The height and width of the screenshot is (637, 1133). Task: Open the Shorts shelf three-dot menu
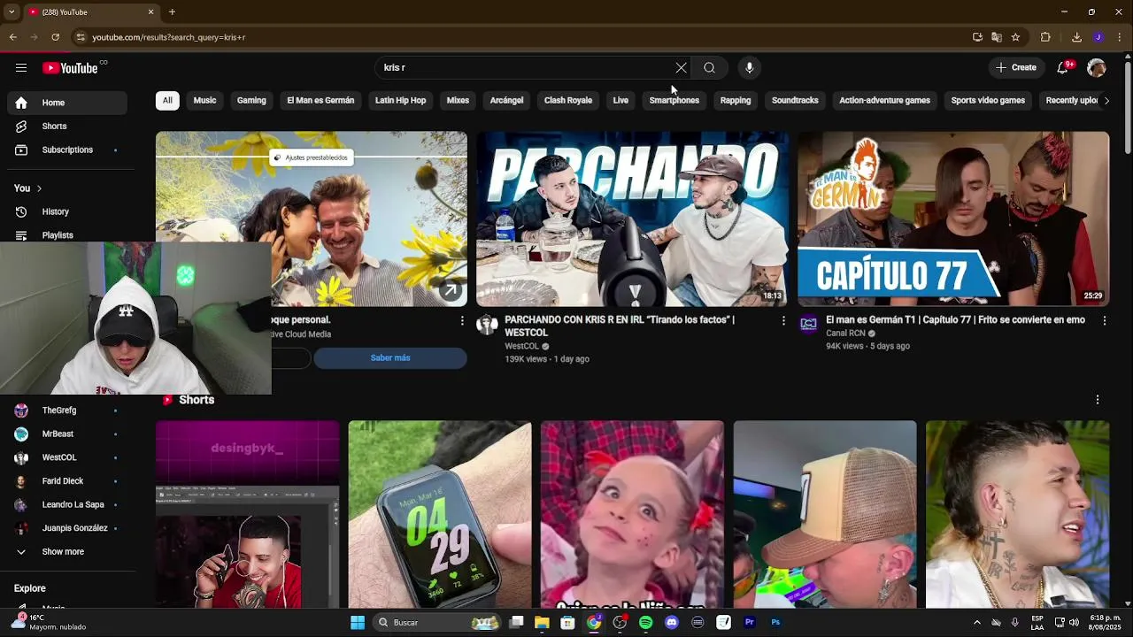(x=1098, y=400)
